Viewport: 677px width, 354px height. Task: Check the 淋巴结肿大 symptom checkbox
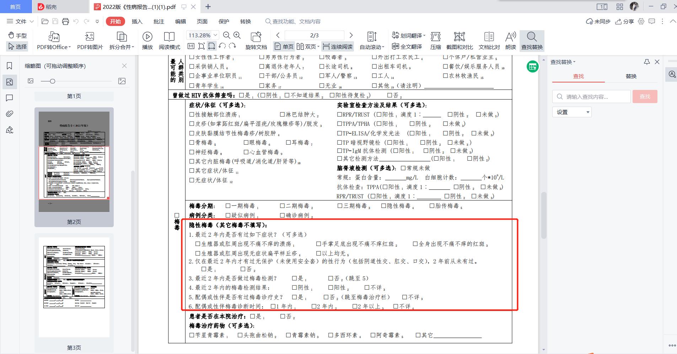click(282, 114)
